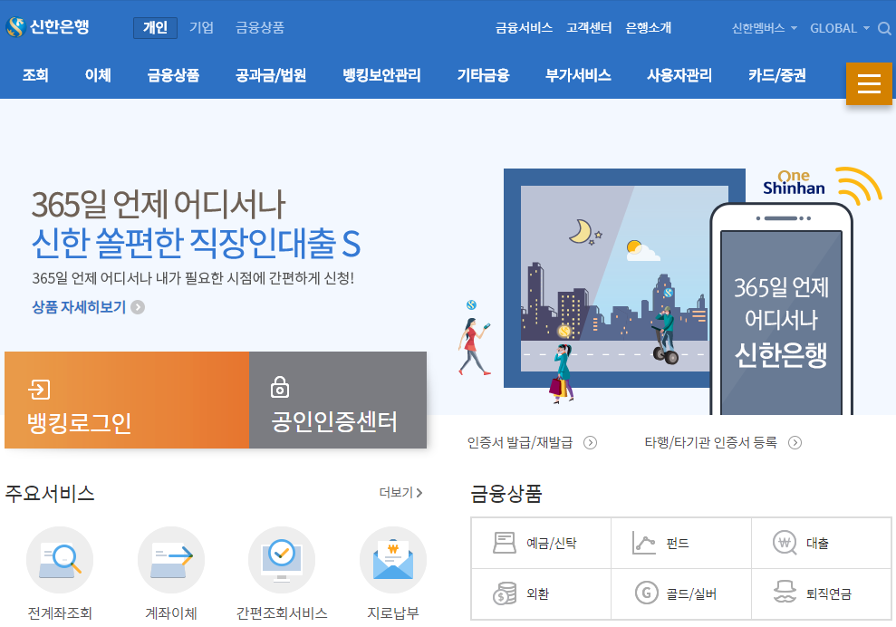The width and height of the screenshot is (896, 627).
Task: Click the arrow icon next to 상품 자세히보기
Action: click(138, 307)
